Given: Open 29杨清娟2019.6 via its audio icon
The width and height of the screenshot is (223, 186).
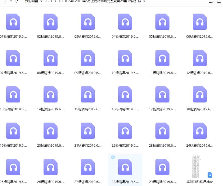Looking at the screenshot, I should [162, 167].
